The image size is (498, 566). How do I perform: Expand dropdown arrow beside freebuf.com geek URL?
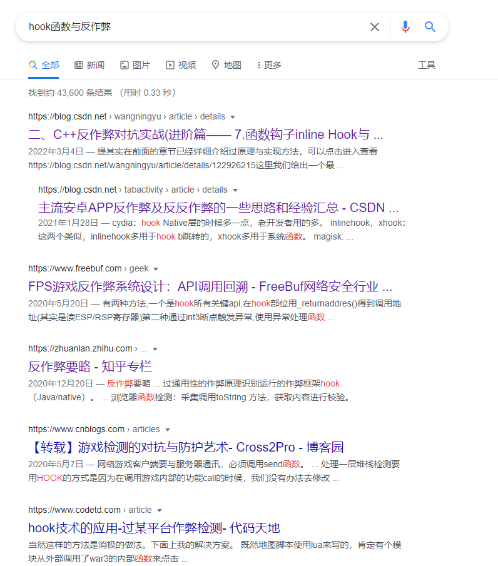click(156, 269)
